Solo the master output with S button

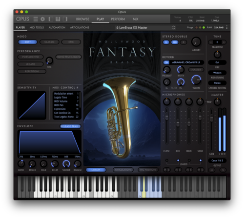pyautogui.click(x=223, y=170)
